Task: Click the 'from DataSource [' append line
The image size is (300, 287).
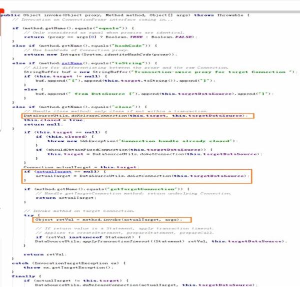Action: click(154, 94)
